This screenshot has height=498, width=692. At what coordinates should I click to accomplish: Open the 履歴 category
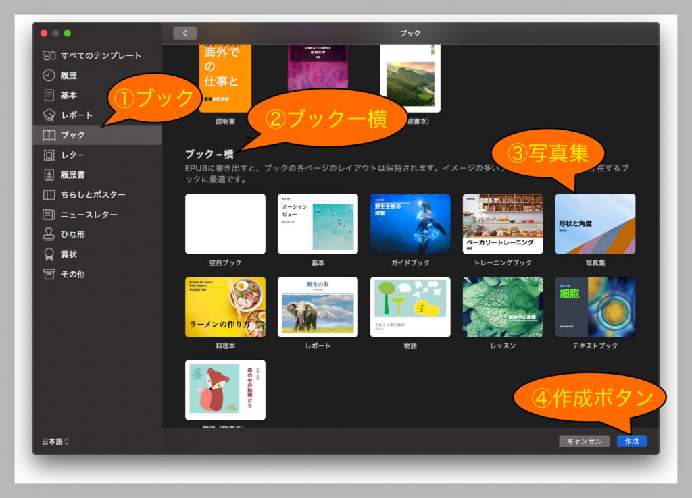(97, 76)
